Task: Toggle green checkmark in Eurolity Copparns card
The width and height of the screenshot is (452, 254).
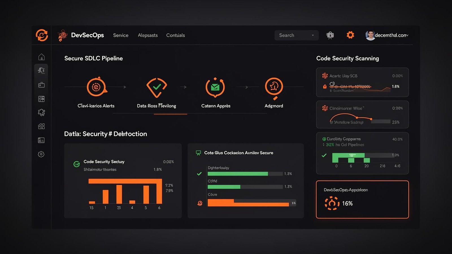Action: (x=324, y=155)
